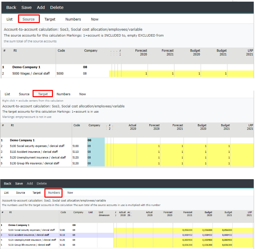
Task: Click Save in the lower dark toolbar
Action: [x=19, y=183]
